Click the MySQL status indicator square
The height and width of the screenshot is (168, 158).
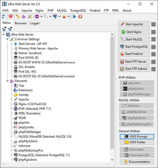153,39
